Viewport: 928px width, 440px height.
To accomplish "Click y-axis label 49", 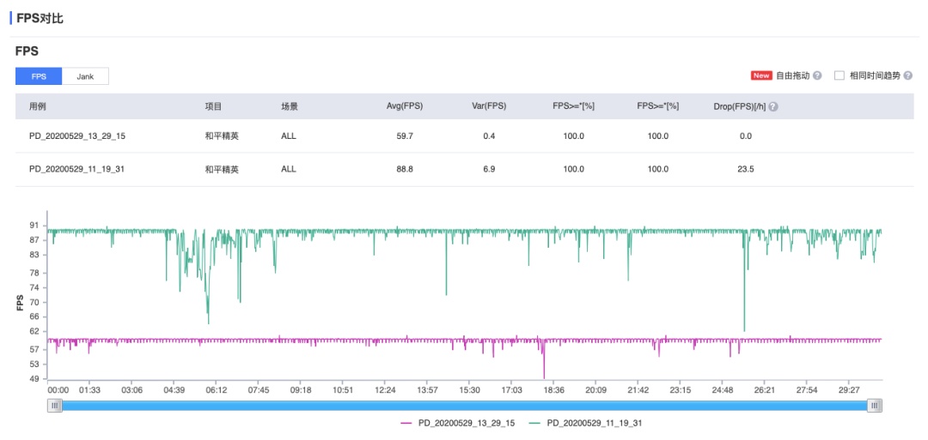I will [34, 378].
